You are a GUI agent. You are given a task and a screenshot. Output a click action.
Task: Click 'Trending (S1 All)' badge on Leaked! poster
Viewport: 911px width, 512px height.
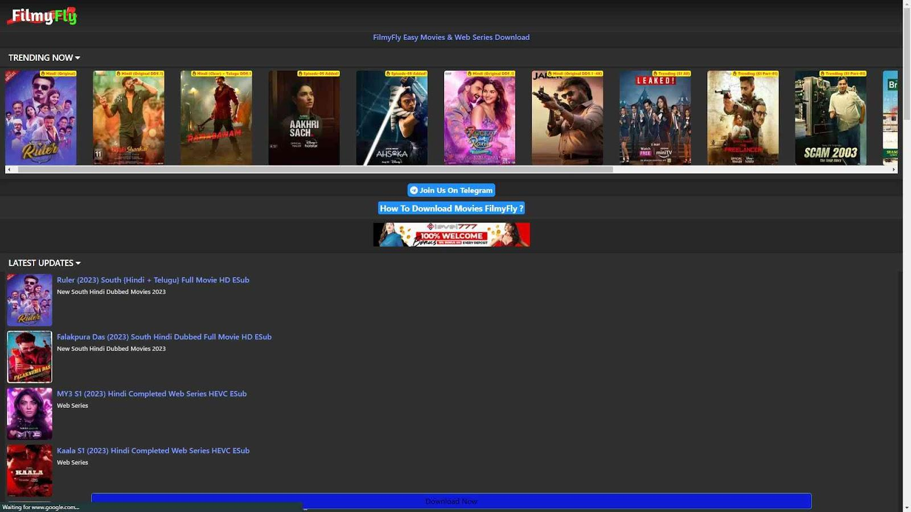click(671, 73)
